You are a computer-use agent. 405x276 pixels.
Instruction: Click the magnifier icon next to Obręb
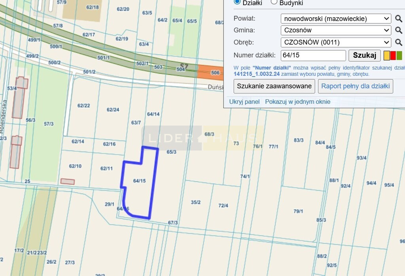(x=399, y=42)
